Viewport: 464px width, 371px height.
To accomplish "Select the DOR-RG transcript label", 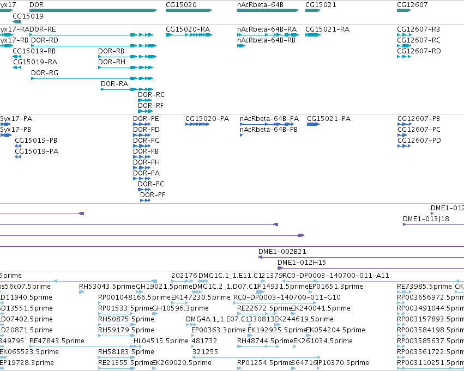I will [45, 73].
